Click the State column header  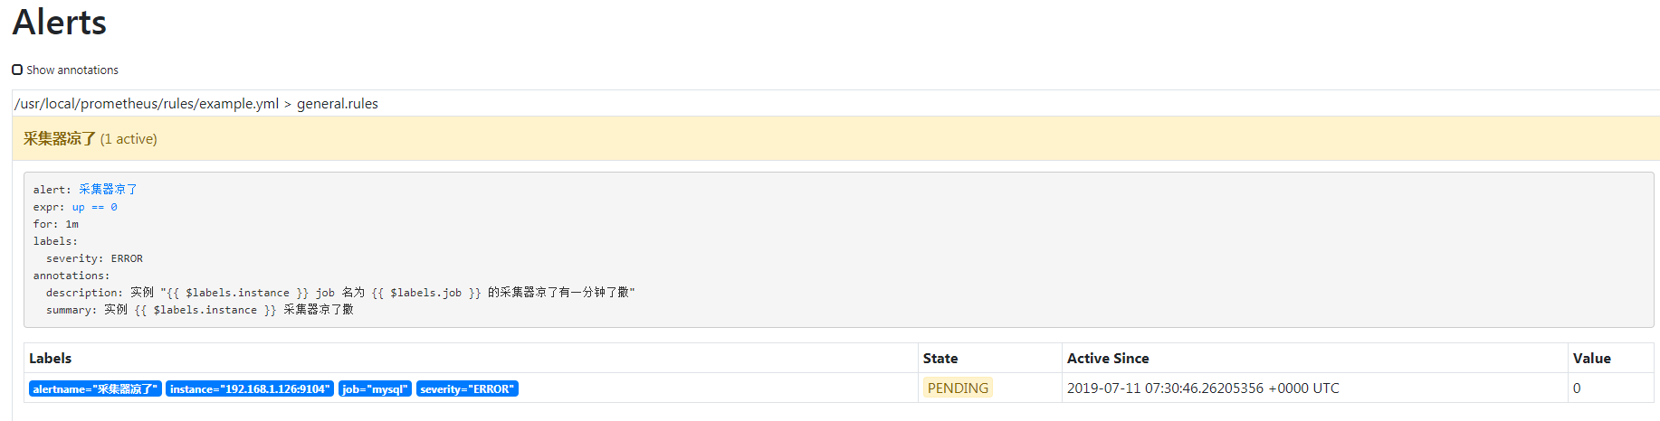point(940,359)
